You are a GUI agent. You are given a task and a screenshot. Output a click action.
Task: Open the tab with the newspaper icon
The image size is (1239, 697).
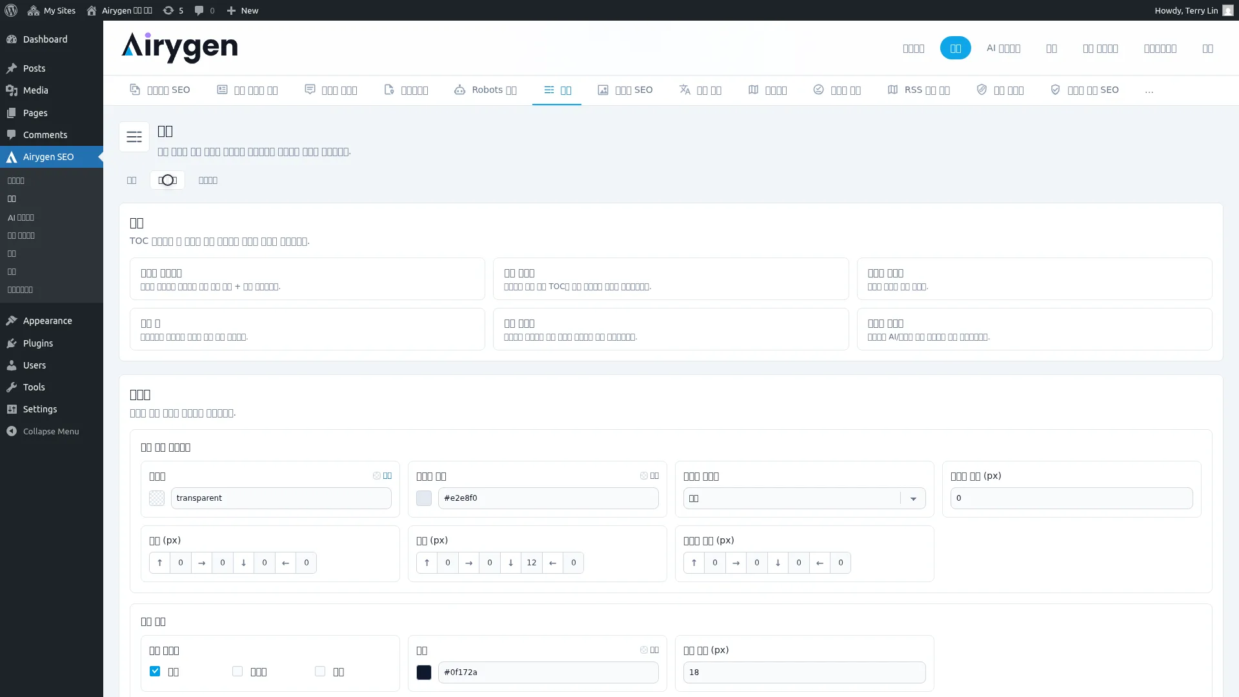coord(247,90)
